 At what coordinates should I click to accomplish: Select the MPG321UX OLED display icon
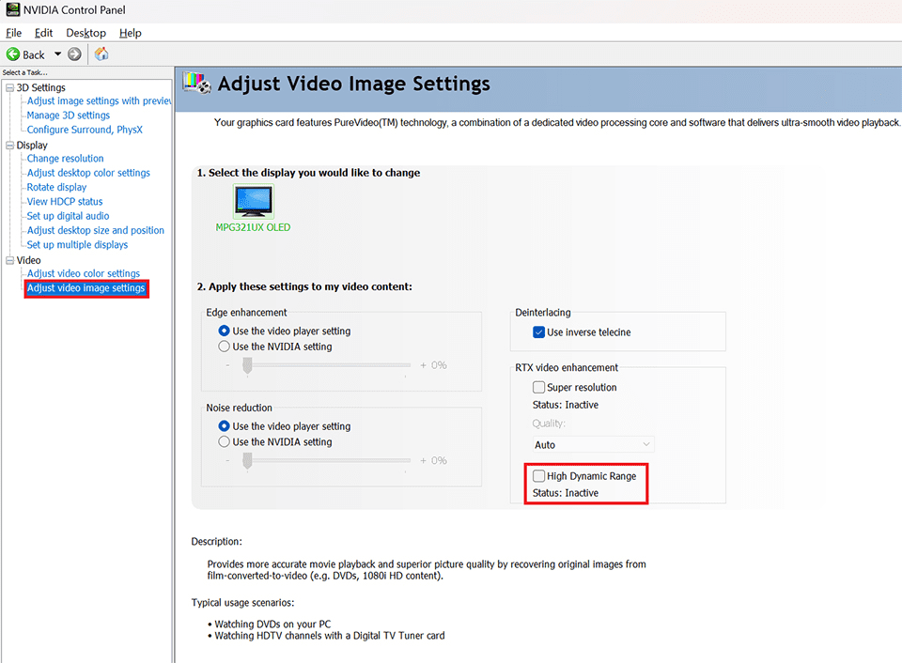[253, 201]
